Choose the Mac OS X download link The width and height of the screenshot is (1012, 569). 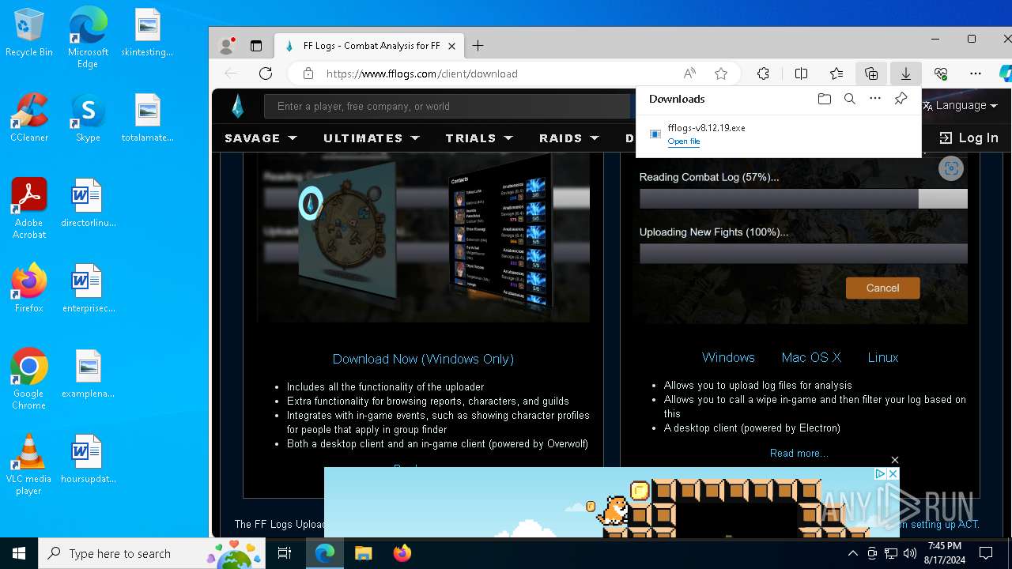tap(811, 357)
